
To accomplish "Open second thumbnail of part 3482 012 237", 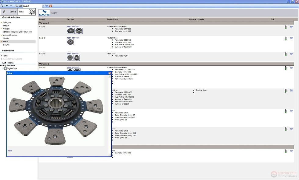I will click(x=79, y=31).
